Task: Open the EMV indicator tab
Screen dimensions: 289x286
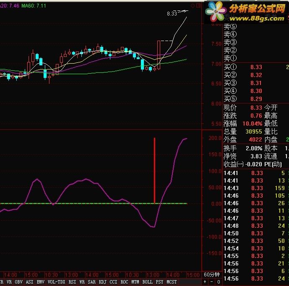Action: 40,282
